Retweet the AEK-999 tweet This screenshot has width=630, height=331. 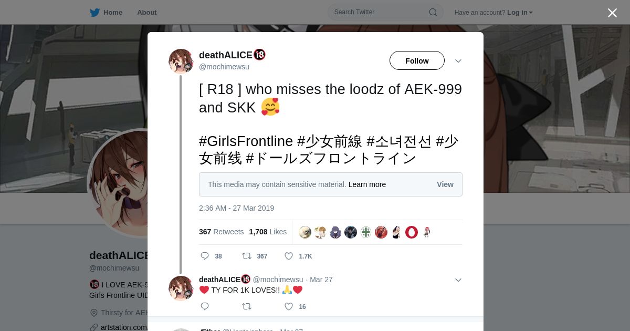tap(246, 256)
